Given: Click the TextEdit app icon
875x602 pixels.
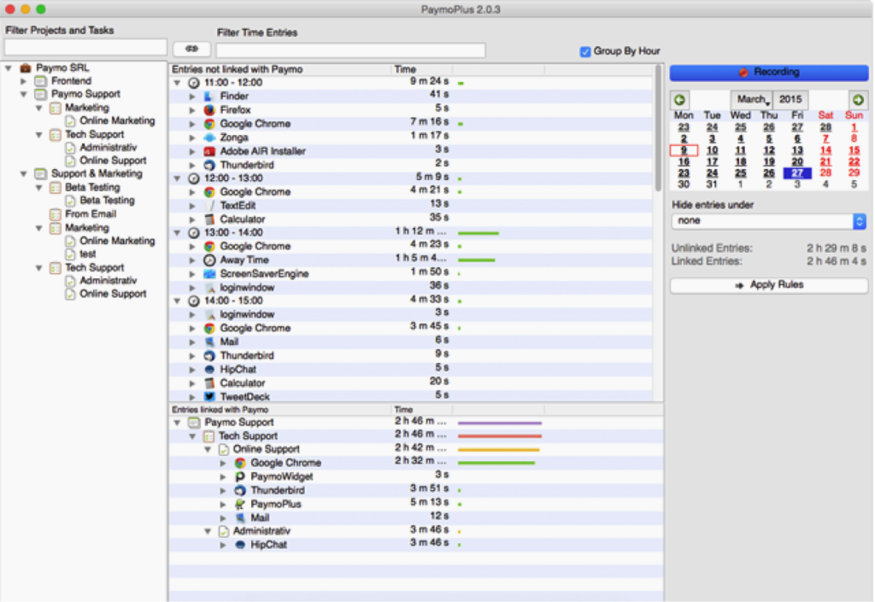Looking at the screenshot, I should pyautogui.click(x=209, y=206).
